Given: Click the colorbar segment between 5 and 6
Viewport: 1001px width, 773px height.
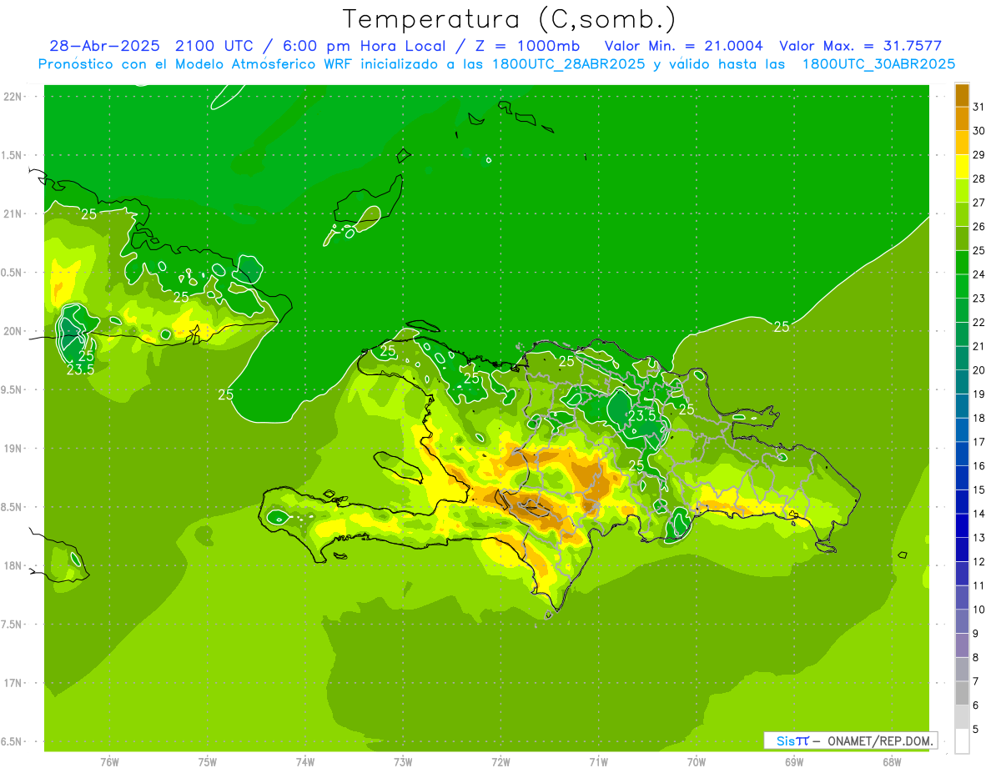Looking at the screenshot, I should coord(962,718).
